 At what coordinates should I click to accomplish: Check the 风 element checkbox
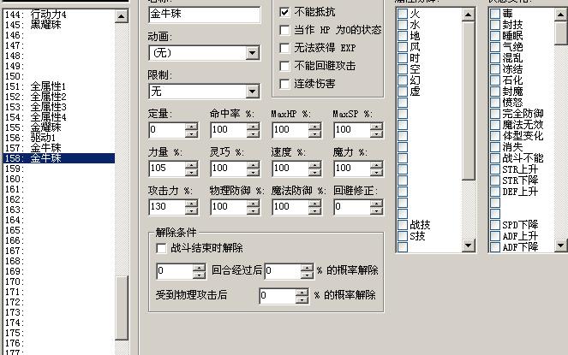(x=403, y=47)
